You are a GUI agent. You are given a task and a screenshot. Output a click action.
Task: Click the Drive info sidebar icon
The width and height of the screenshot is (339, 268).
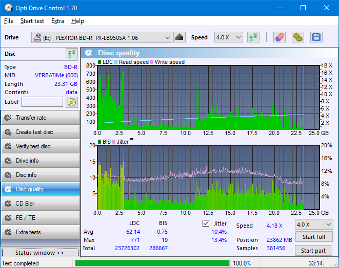click(8, 161)
